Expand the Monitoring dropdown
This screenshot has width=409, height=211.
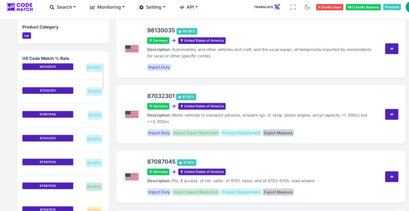(107, 7)
